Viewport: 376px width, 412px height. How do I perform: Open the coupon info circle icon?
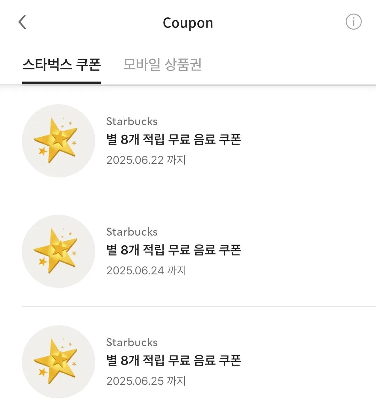tap(353, 22)
